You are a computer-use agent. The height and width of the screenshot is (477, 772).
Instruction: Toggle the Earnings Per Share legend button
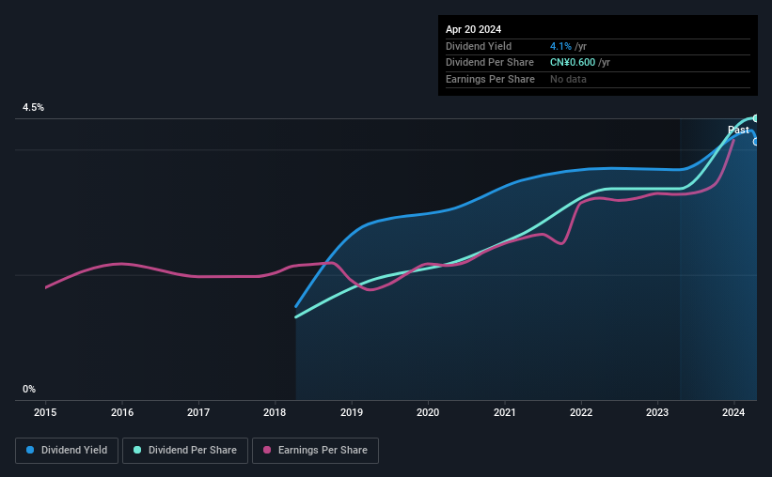tap(315, 451)
